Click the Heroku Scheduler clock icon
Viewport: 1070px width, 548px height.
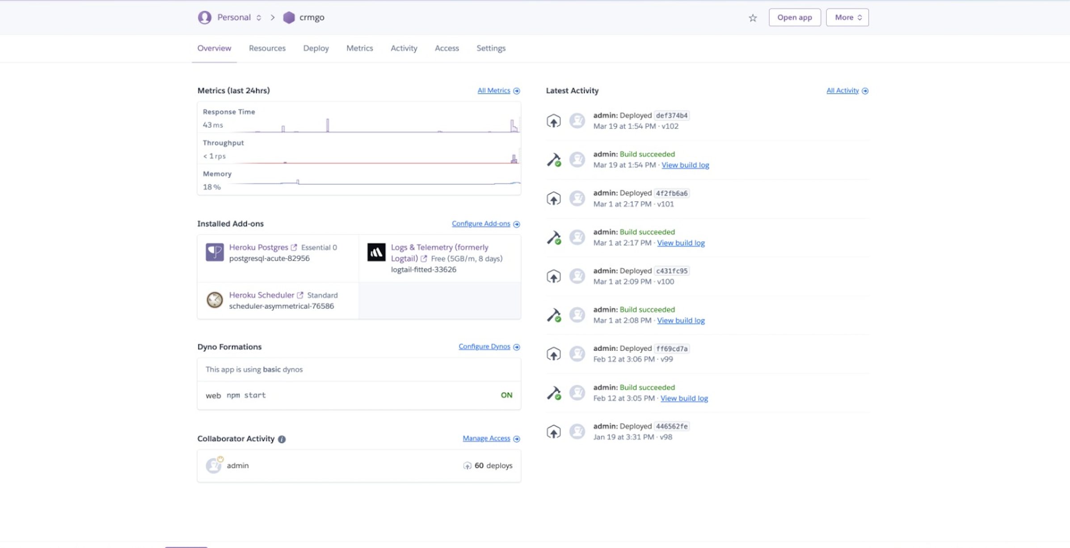tap(215, 300)
